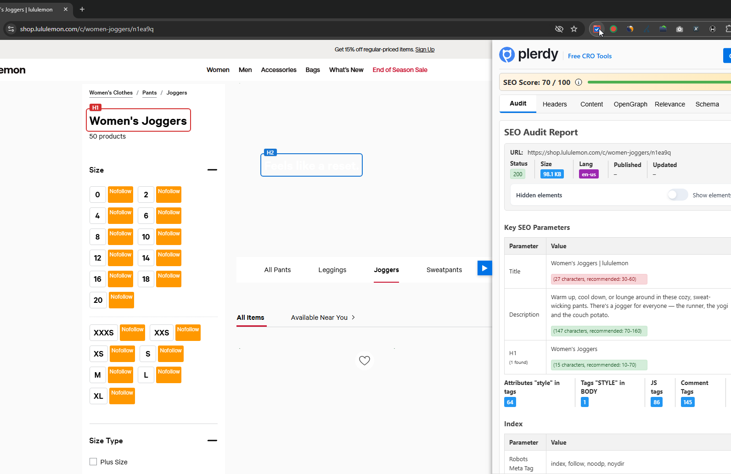The image size is (731, 474).
Task: Close the Joggers | lululemon browser tab
Action: [x=66, y=9]
